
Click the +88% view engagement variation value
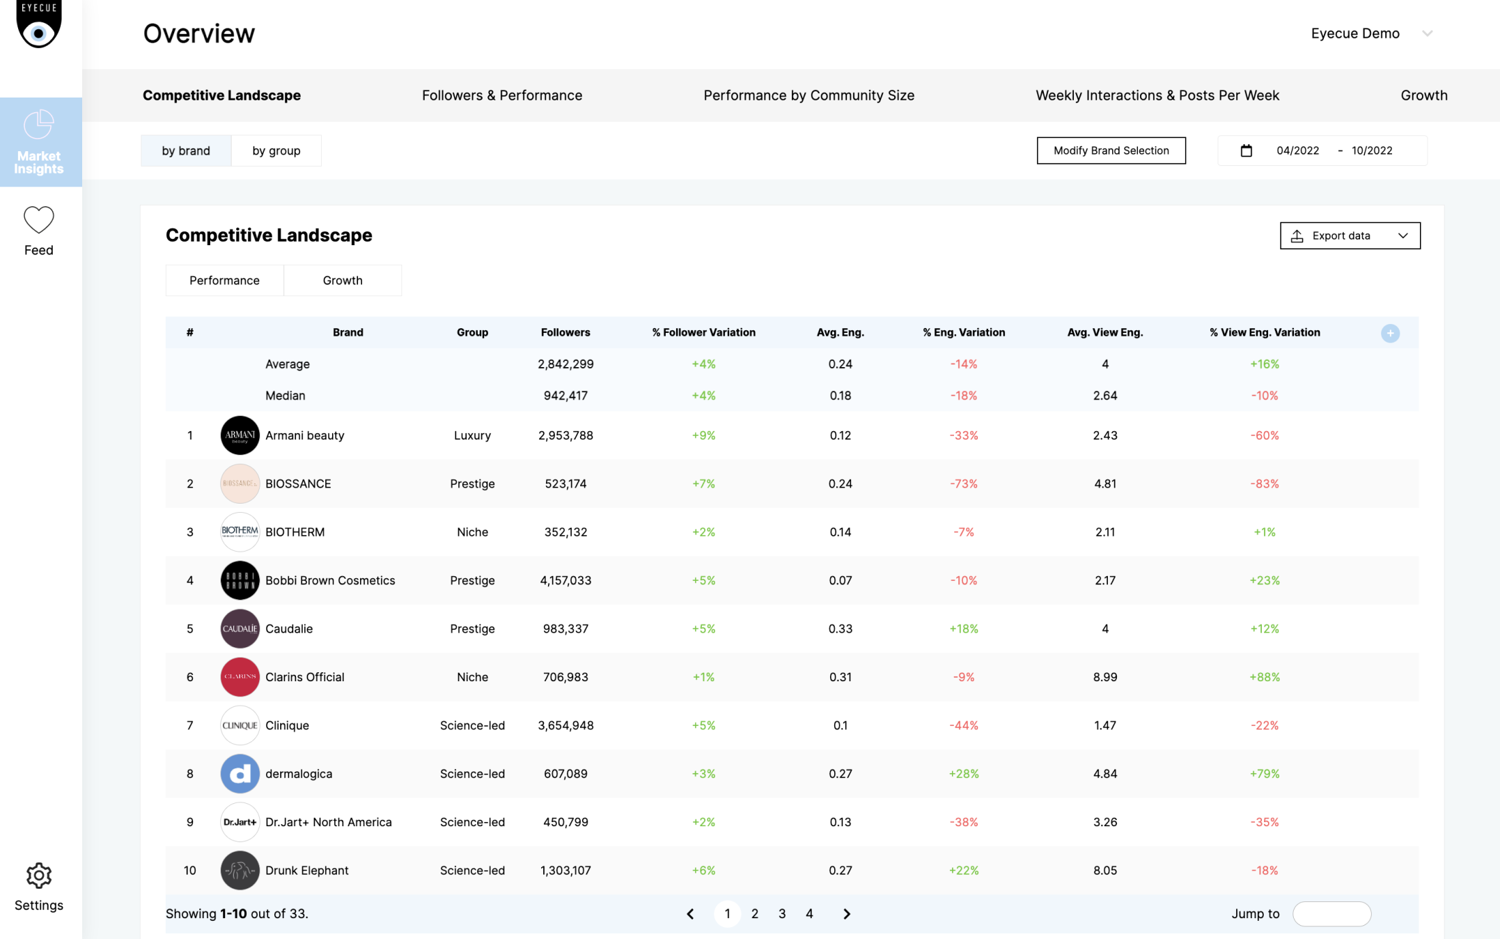(1265, 677)
